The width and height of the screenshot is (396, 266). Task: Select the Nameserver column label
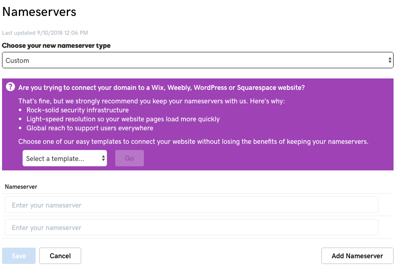click(21, 187)
